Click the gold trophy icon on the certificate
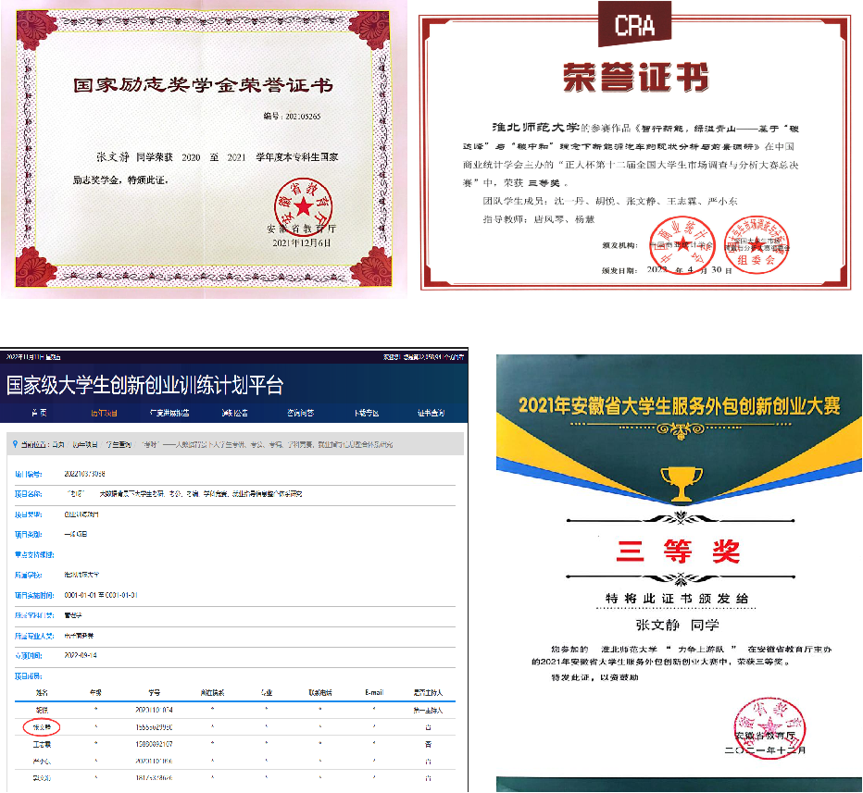This screenshot has width=863, height=793. pos(679,484)
